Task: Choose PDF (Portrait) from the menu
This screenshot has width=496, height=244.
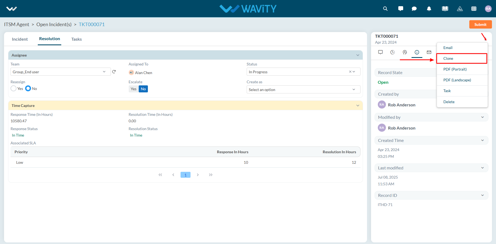Action: click(x=462, y=69)
